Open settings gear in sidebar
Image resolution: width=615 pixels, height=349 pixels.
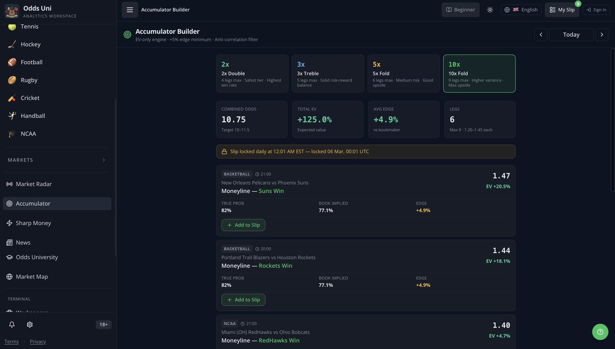point(30,324)
